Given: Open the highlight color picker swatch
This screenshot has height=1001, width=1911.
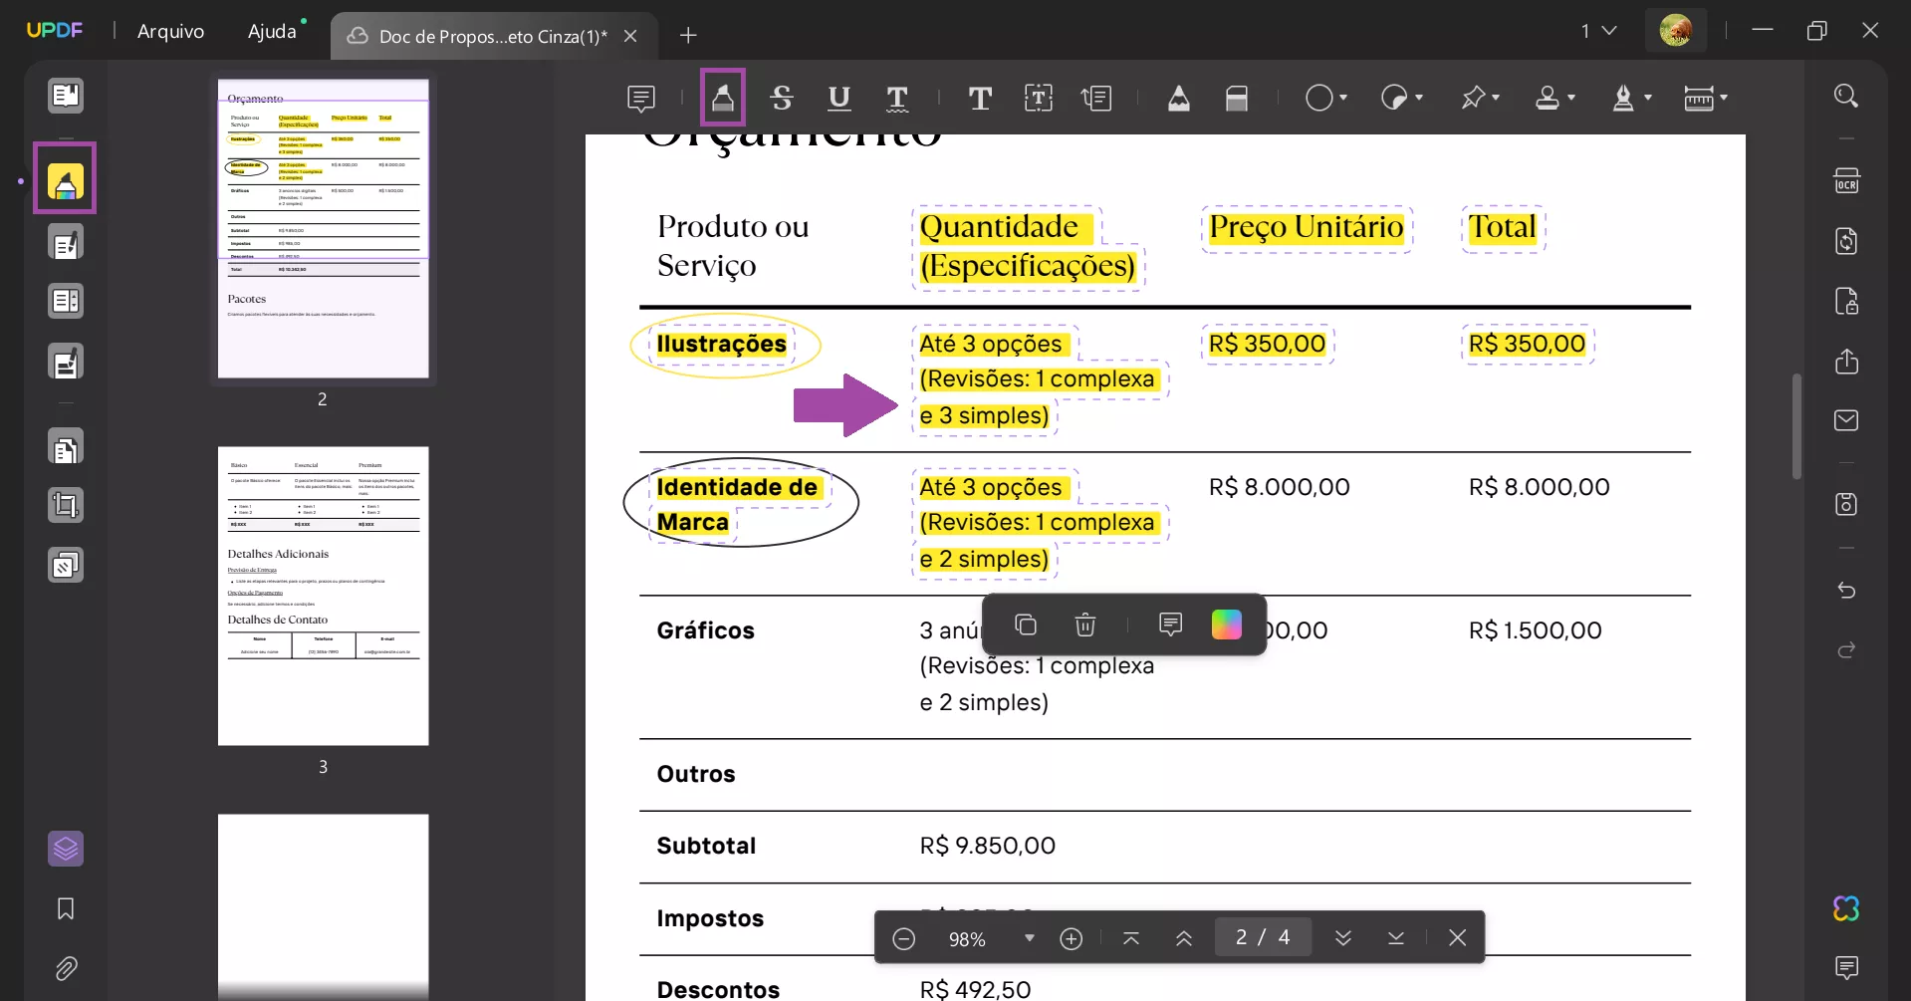Looking at the screenshot, I should point(1227,625).
